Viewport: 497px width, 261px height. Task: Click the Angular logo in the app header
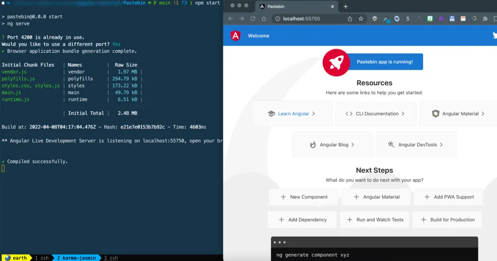click(235, 36)
